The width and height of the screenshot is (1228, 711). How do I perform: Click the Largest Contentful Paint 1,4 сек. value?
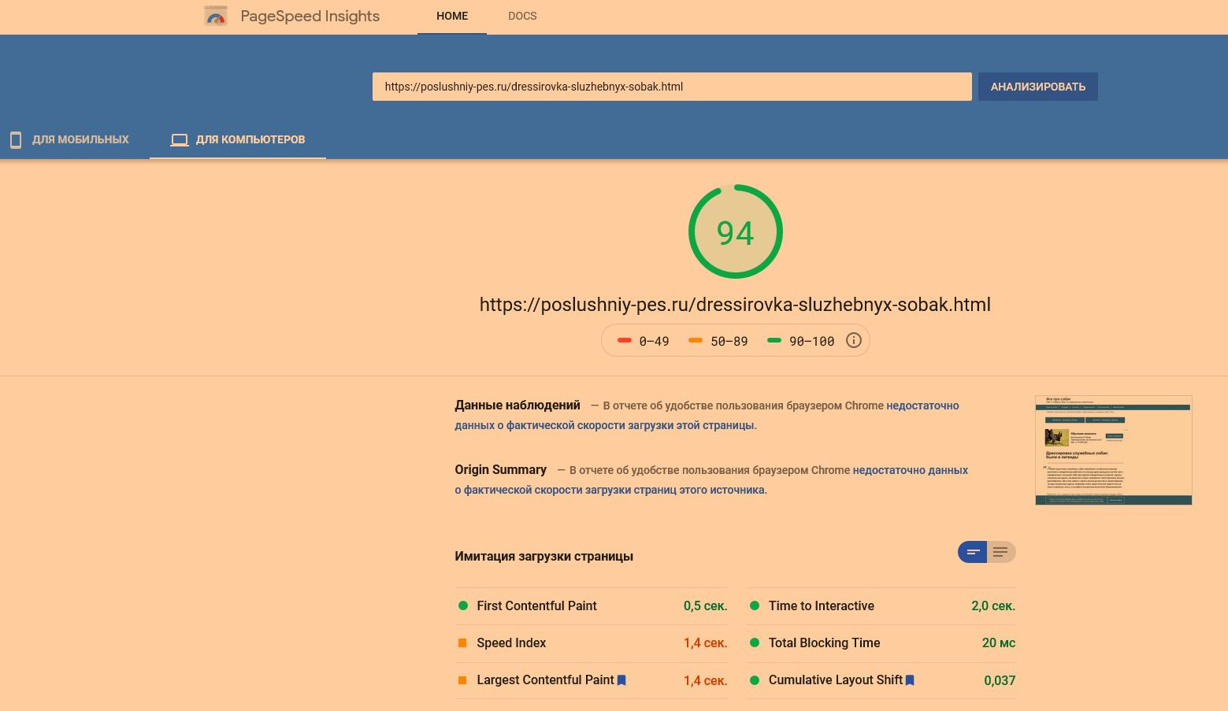pos(705,680)
